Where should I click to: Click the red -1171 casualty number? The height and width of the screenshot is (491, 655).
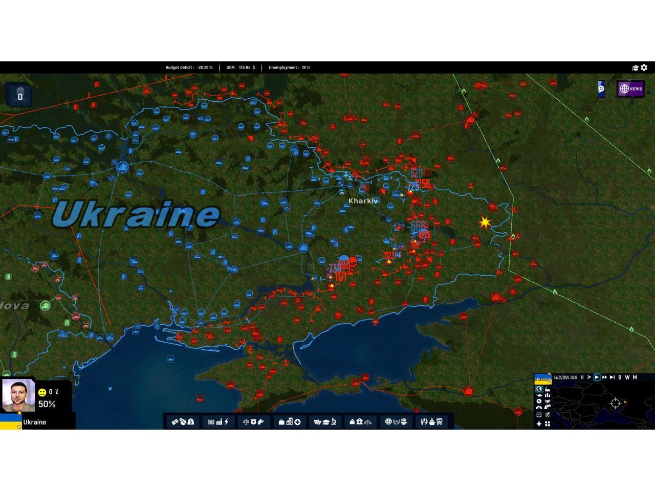[339, 278]
